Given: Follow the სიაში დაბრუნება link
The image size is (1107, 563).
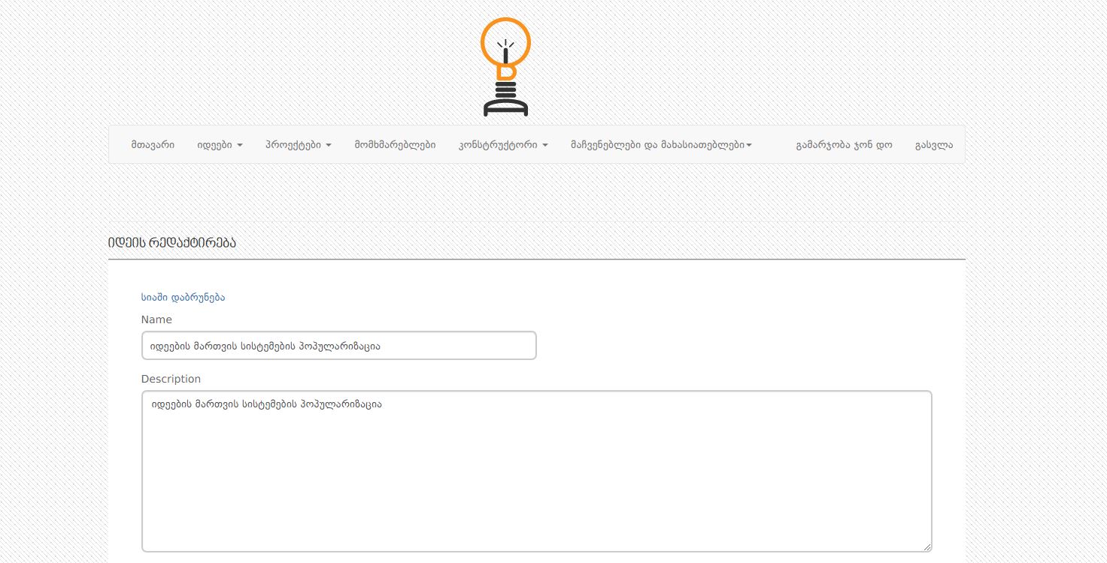Looking at the screenshot, I should 183,297.
